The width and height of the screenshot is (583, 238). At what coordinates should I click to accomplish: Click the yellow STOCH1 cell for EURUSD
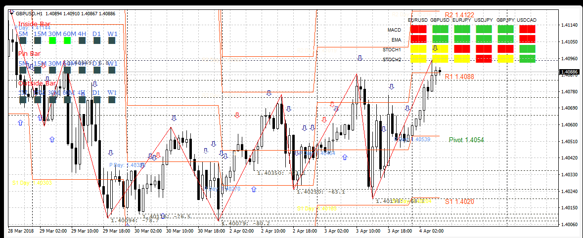419,49
